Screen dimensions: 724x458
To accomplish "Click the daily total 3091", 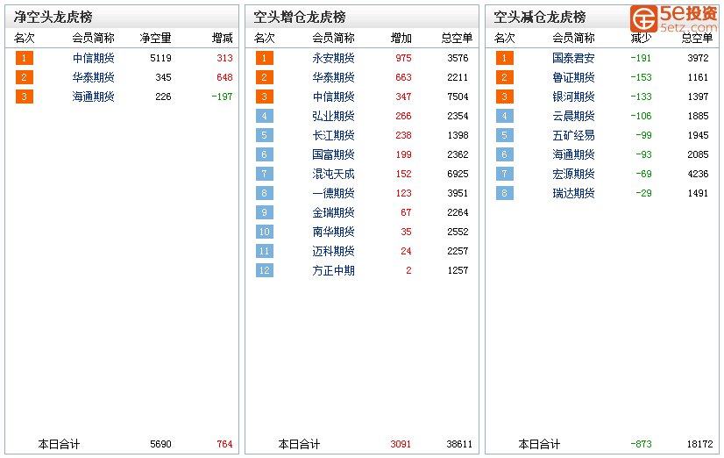I will [x=401, y=444].
